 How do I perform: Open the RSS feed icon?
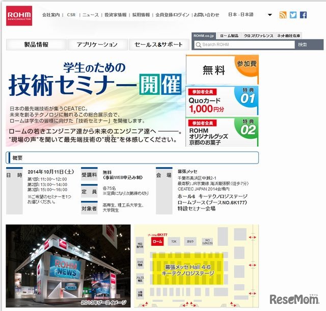[x=283, y=15]
